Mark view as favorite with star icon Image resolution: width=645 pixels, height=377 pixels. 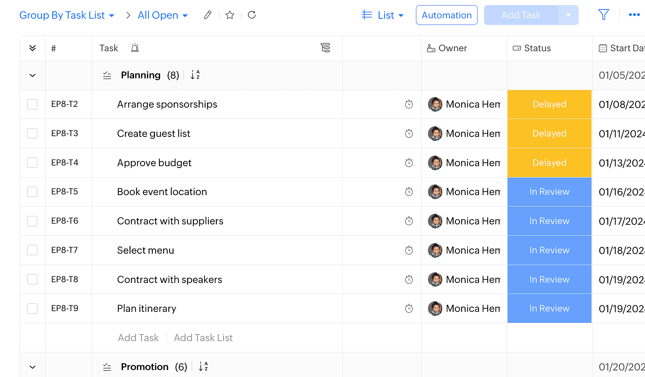(230, 15)
